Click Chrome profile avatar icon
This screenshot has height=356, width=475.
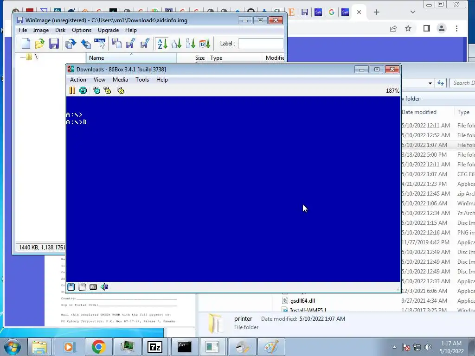[x=442, y=28]
